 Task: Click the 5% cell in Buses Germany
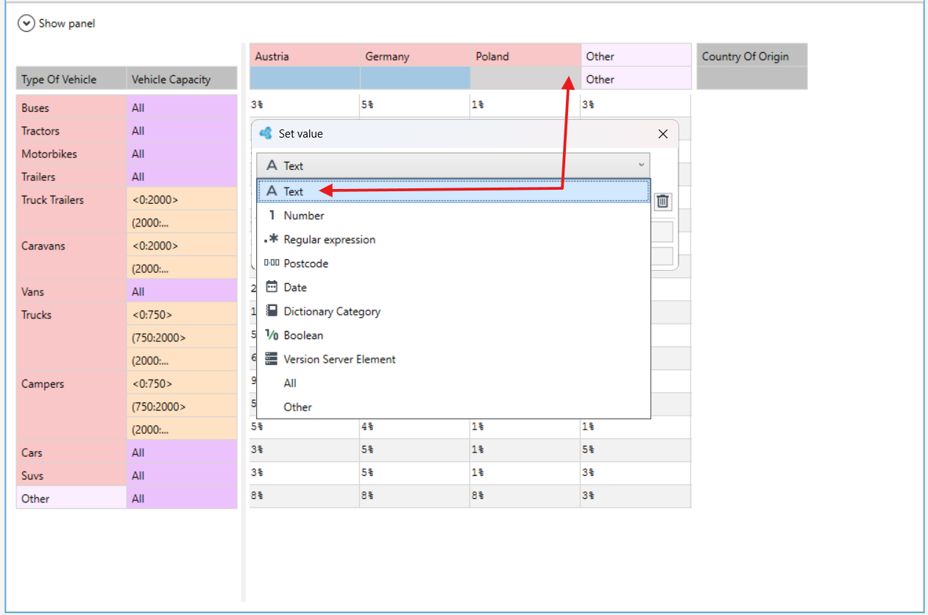tap(415, 104)
